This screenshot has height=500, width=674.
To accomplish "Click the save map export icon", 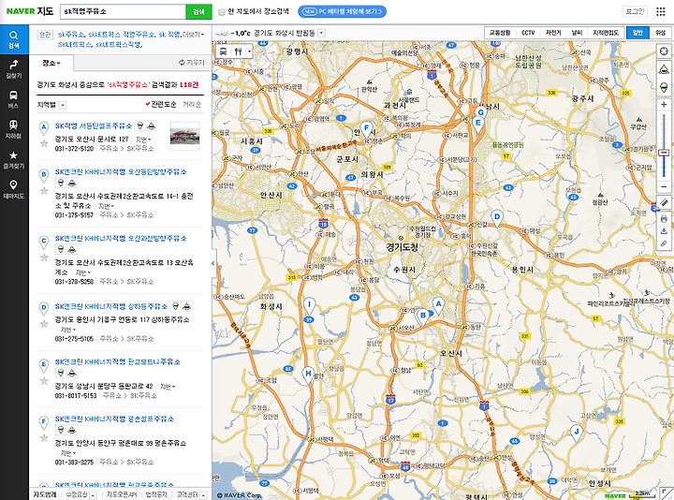I will [664, 231].
